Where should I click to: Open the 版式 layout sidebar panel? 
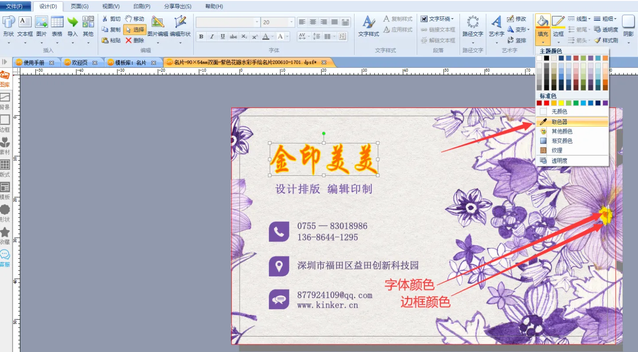coord(5,169)
